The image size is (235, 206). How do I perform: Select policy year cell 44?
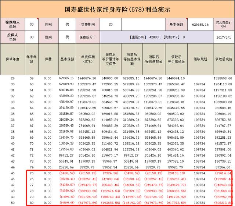click(12, 167)
